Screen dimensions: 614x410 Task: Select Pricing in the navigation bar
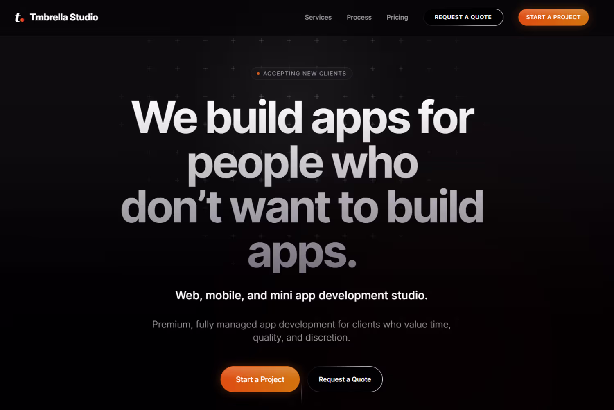tap(397, 17)
